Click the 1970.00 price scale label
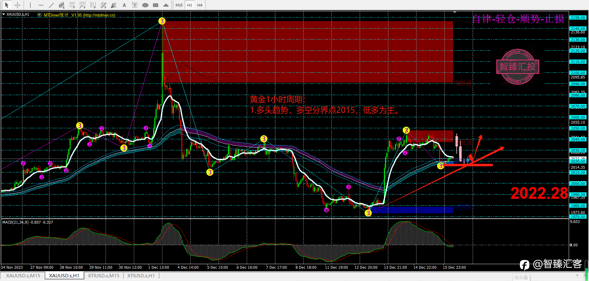589x281 pixels. (578, 217)
